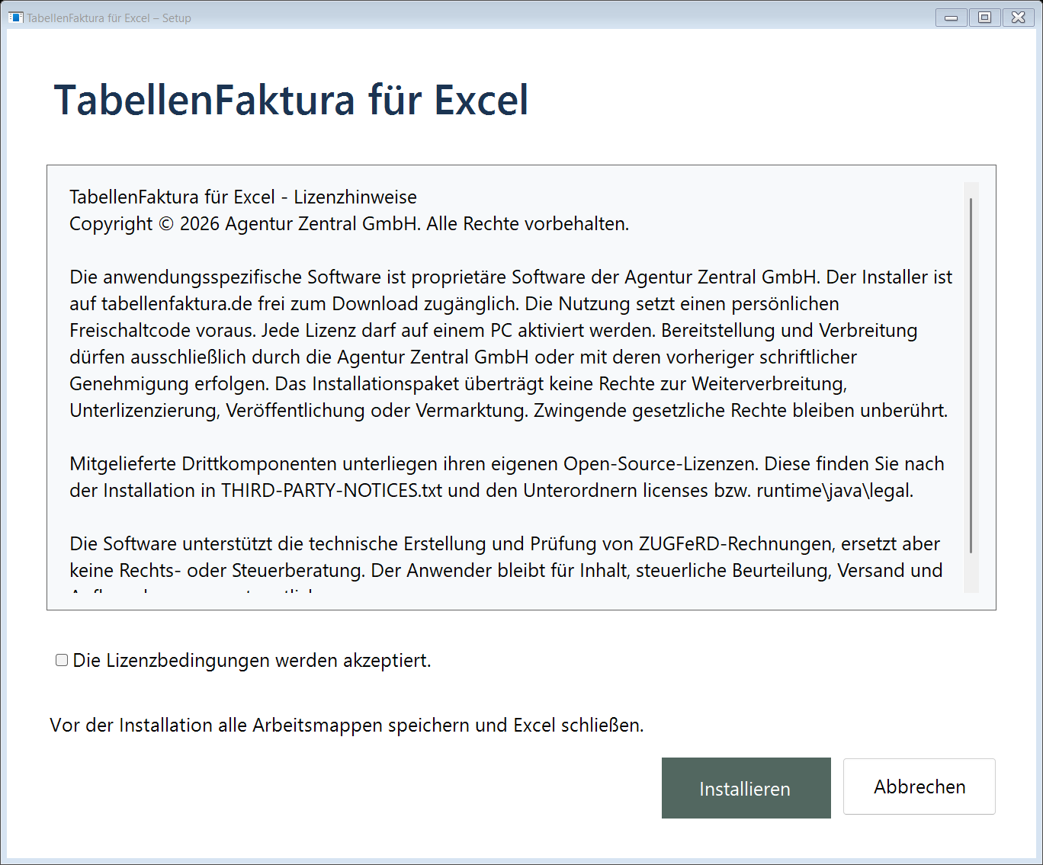
Task: Click the text mentioning THIRD-PARTY-NOTICES.txt
Action: pos(492,490)
